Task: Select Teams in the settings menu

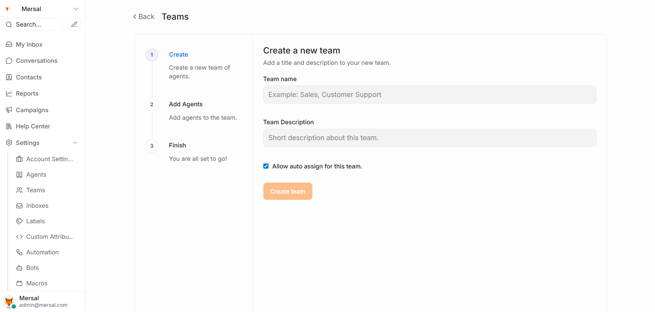Action: tap(35, 190)
